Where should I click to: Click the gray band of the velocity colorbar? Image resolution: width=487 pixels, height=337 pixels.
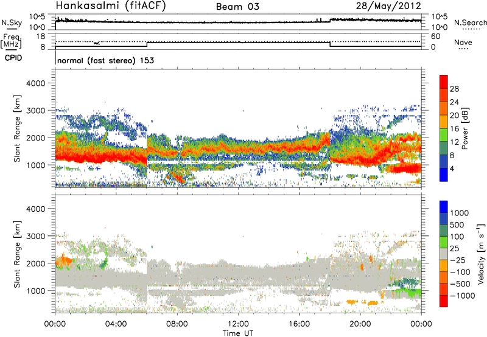coord(444,254)
